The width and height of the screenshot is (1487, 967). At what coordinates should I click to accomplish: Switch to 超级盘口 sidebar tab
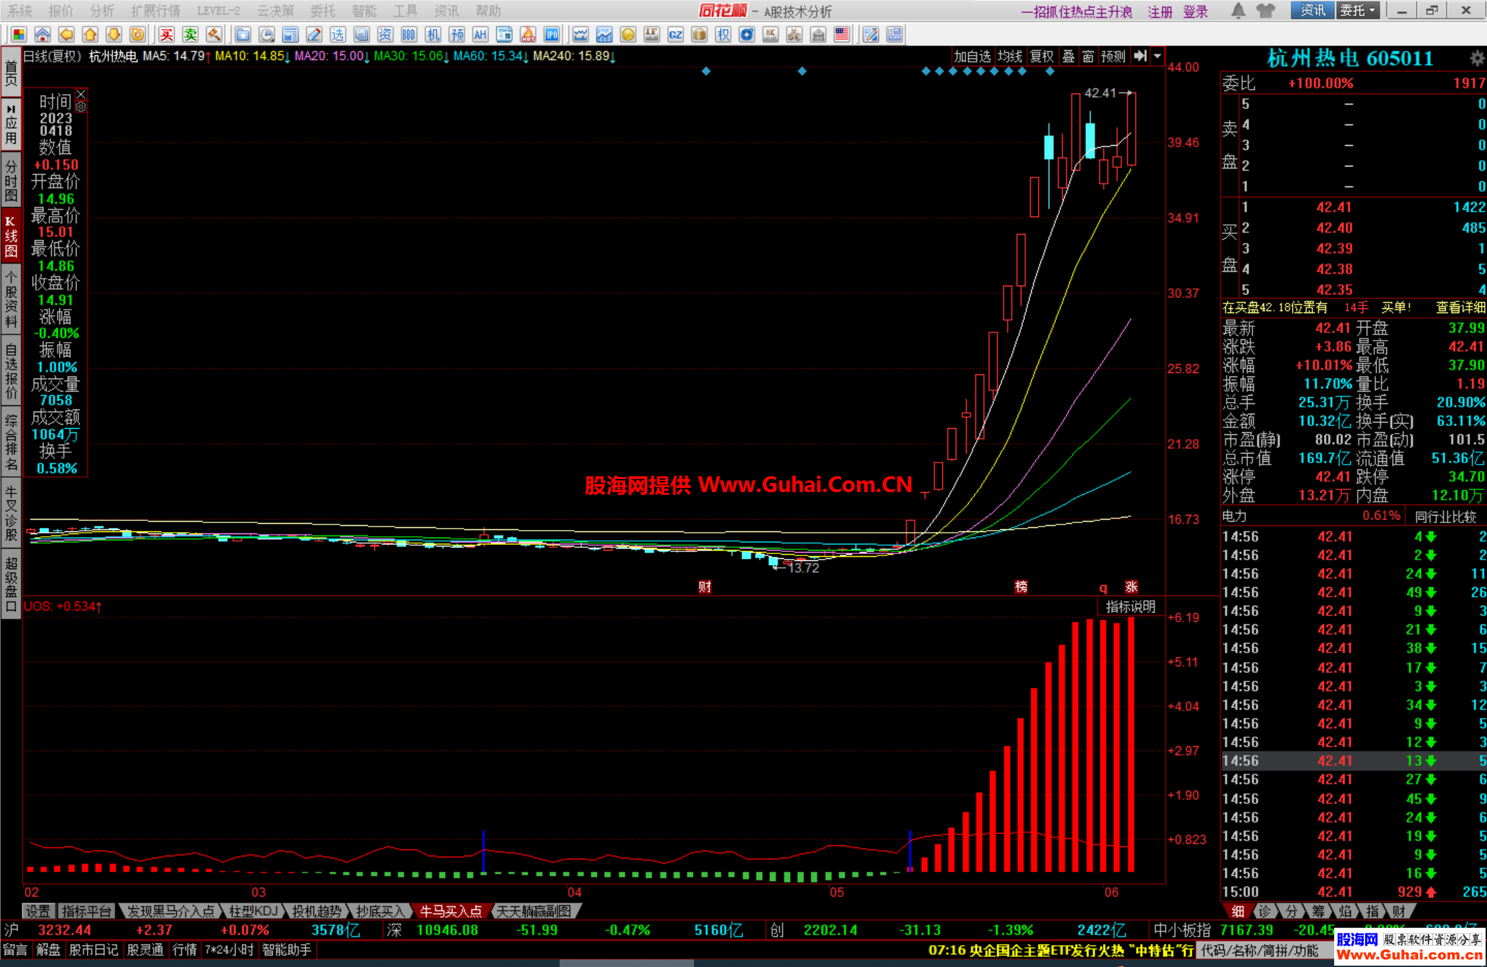tap(11, 584)
